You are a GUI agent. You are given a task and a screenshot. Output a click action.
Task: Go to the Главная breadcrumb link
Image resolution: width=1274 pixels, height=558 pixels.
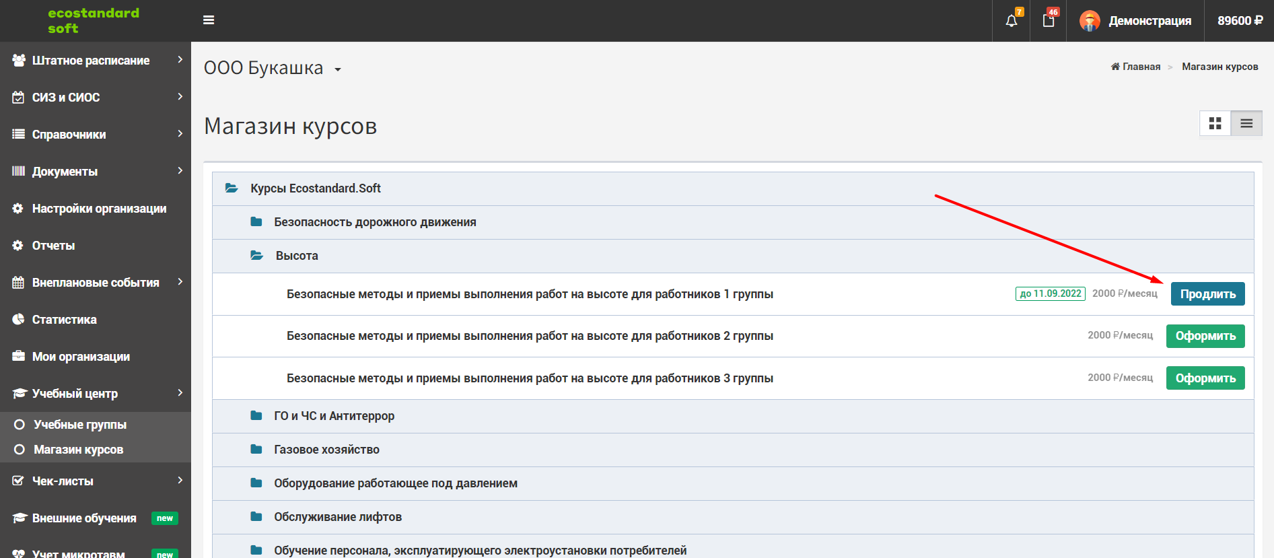(1135, 67)
